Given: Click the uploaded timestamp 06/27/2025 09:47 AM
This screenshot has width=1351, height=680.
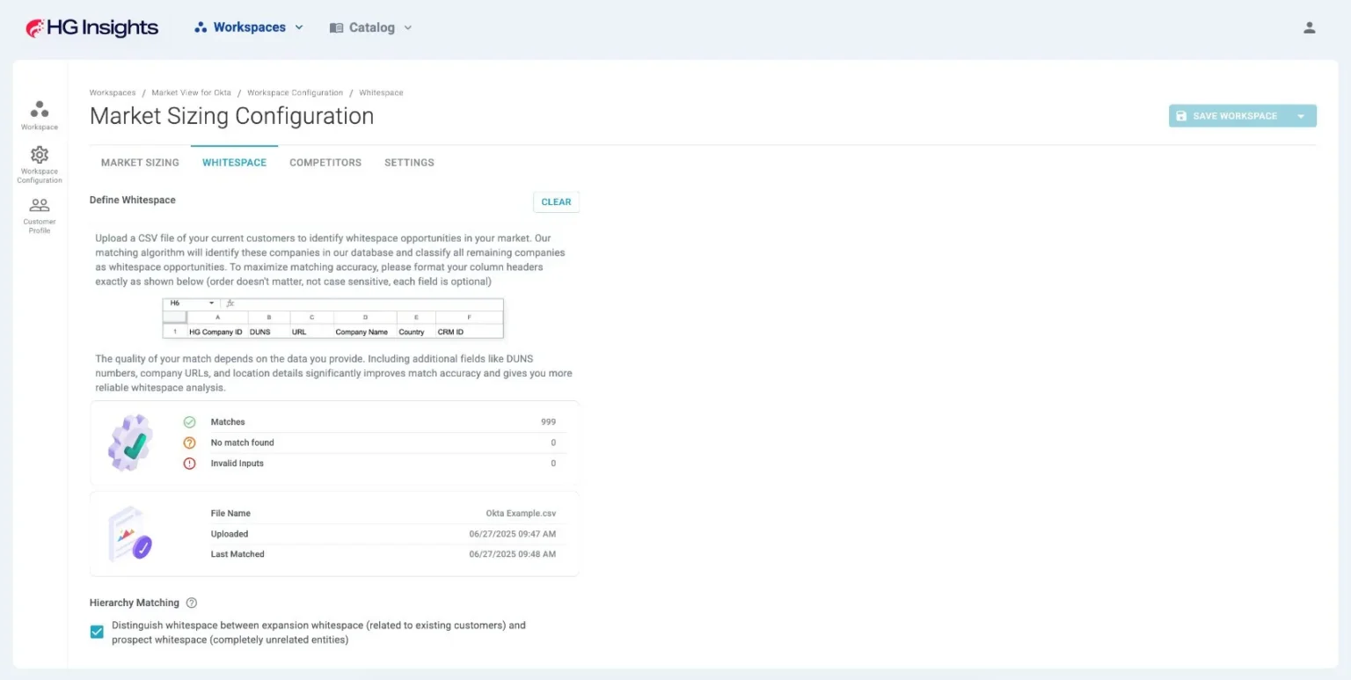Looking at the screenshot, I should pos(513,534).
